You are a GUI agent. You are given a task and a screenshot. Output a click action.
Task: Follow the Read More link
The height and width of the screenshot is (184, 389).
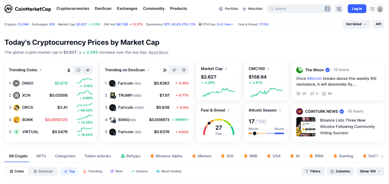click(158, 52)
